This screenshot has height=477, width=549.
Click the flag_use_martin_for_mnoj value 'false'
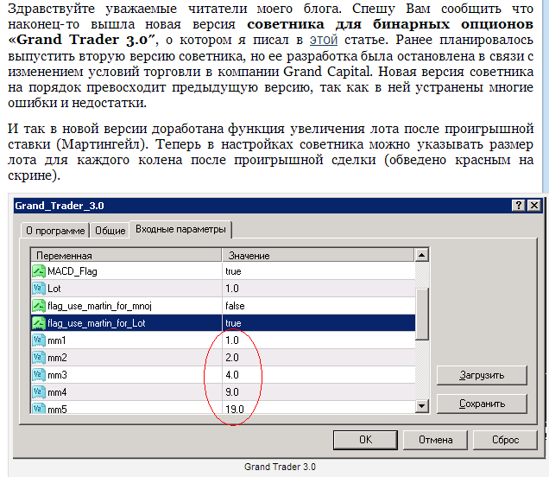click(235, 306)
